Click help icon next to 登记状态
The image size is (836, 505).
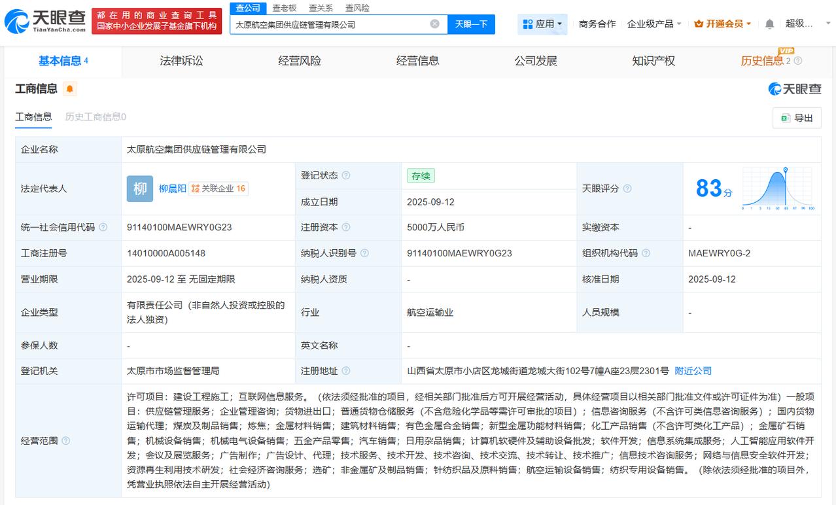pos(346,175)
